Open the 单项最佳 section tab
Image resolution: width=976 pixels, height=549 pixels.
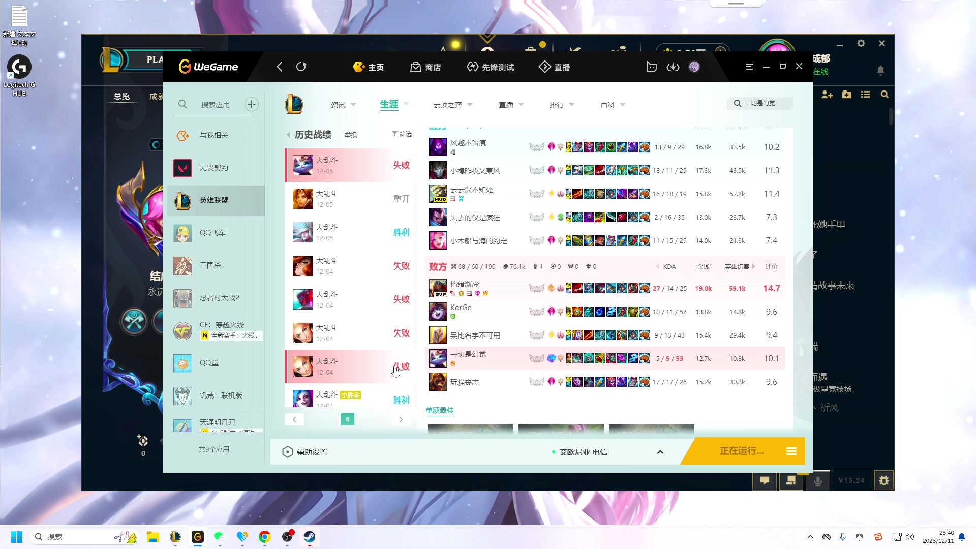pos(440,411)
